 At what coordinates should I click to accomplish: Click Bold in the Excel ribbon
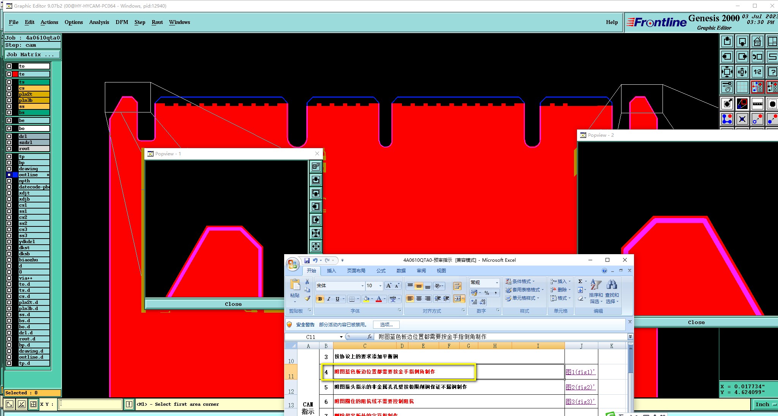(320, 299)
